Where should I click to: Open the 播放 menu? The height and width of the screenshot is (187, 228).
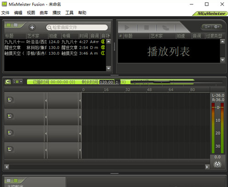pos(57,12)
